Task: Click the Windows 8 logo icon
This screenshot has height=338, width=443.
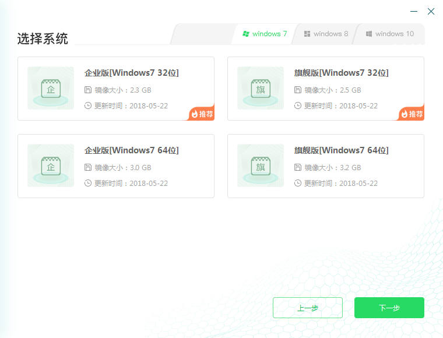Action: tap(307, 34)
